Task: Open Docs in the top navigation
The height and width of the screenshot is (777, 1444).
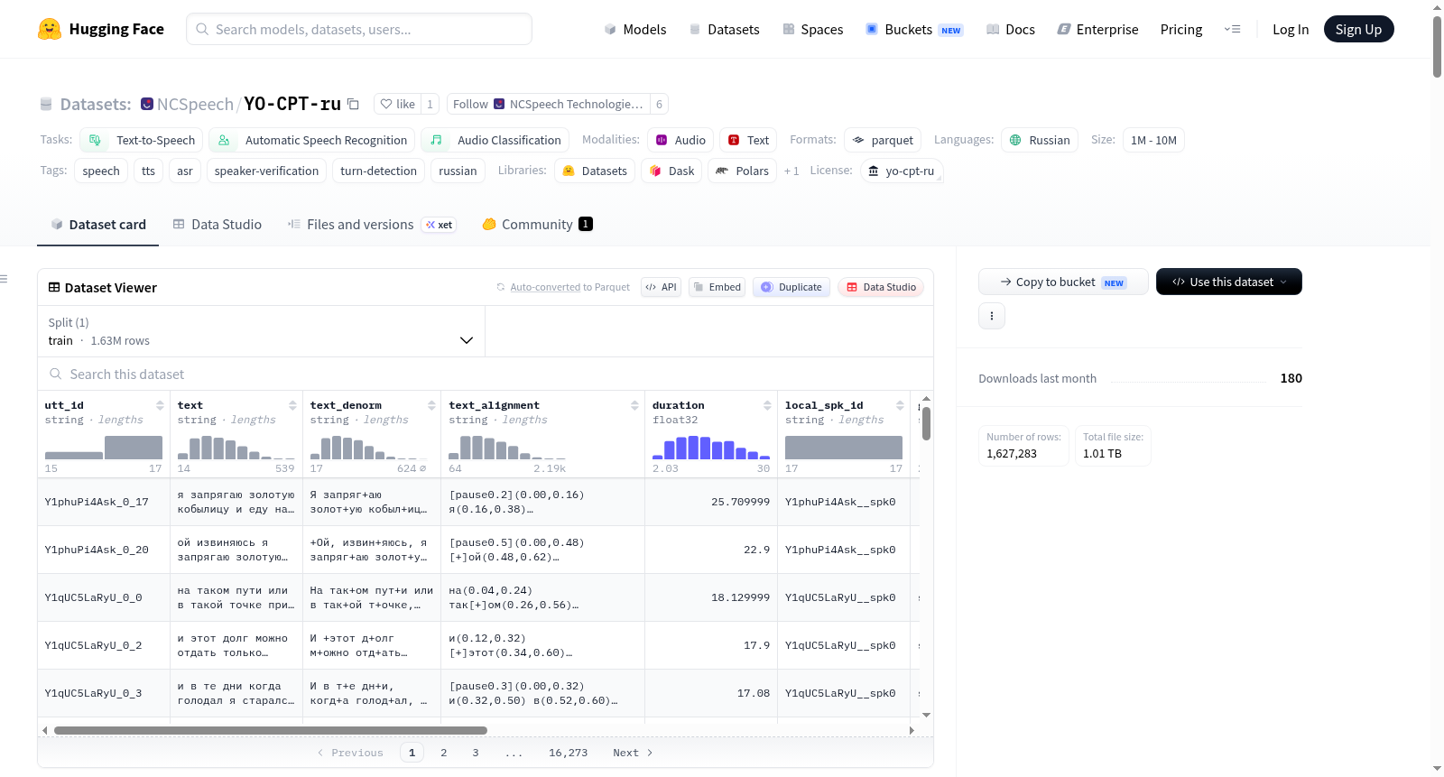Action: click(x=1011, y=29)
